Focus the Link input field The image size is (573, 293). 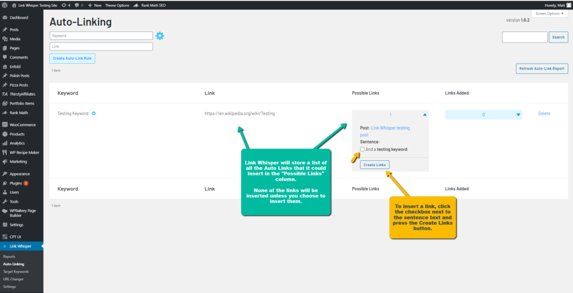point(101,46)
